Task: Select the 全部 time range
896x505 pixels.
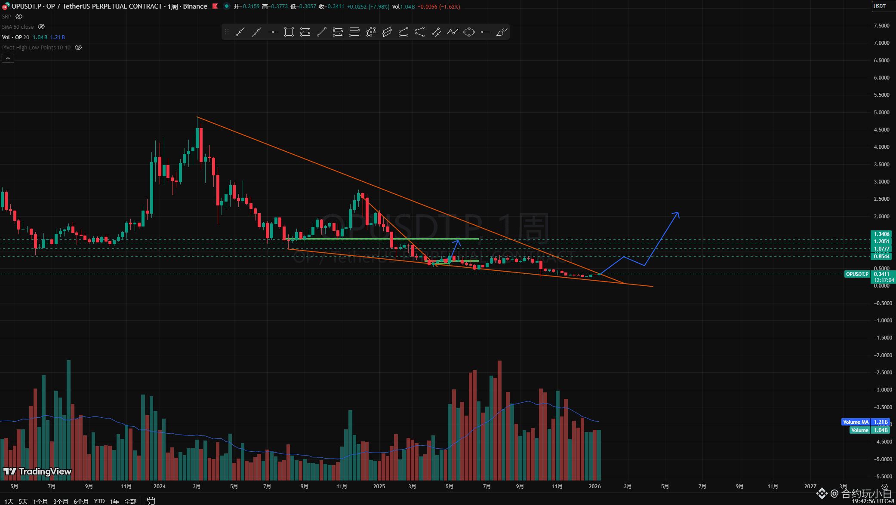Action: [130, 501]
